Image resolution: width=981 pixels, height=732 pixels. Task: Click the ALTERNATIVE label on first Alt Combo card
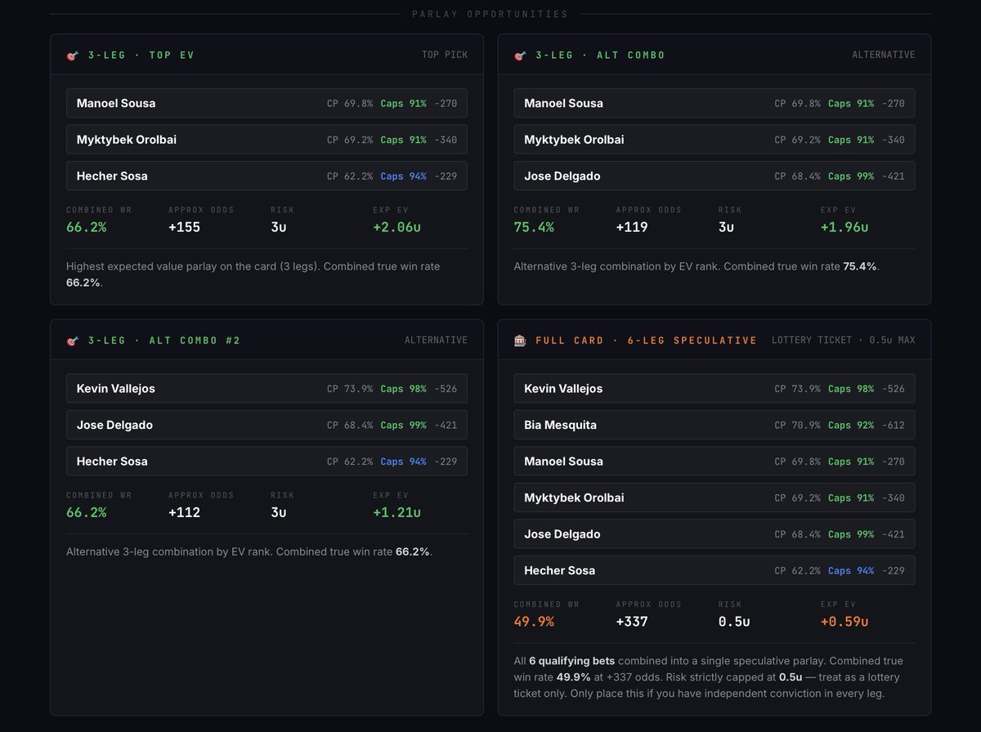click(x=884, y=56)
